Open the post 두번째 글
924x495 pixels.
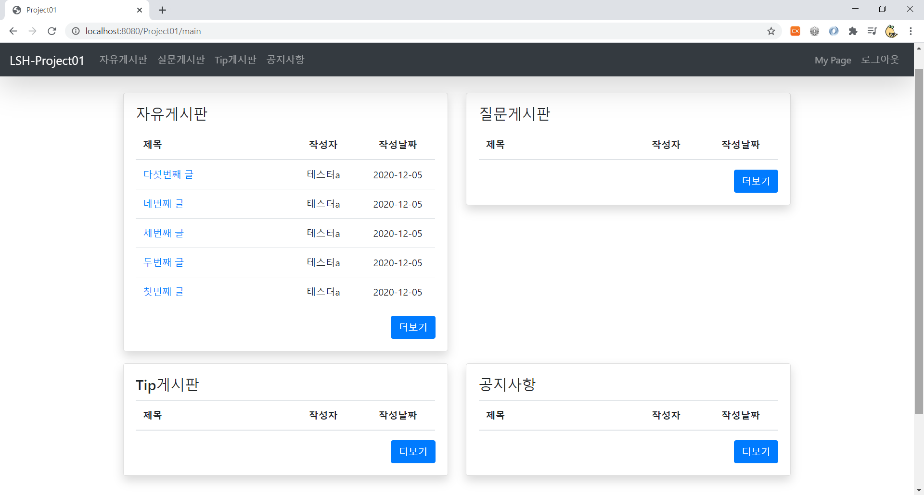tap(163, 262)
